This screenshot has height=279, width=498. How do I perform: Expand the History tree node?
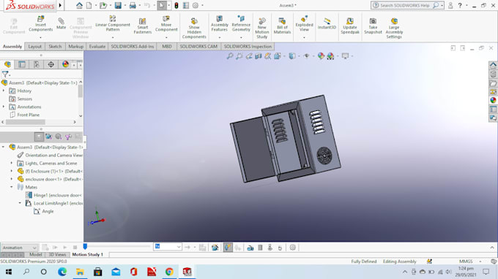tap(4, 91)
